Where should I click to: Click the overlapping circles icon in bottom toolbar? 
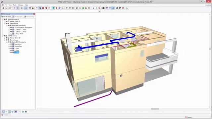[x=12, y=112]
